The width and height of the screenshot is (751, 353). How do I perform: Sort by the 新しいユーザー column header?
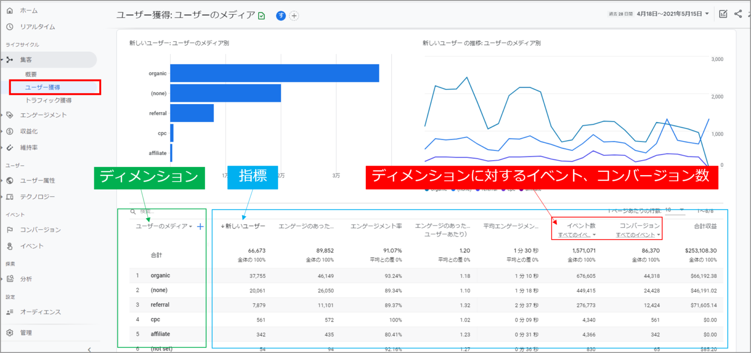pos(243,226)
